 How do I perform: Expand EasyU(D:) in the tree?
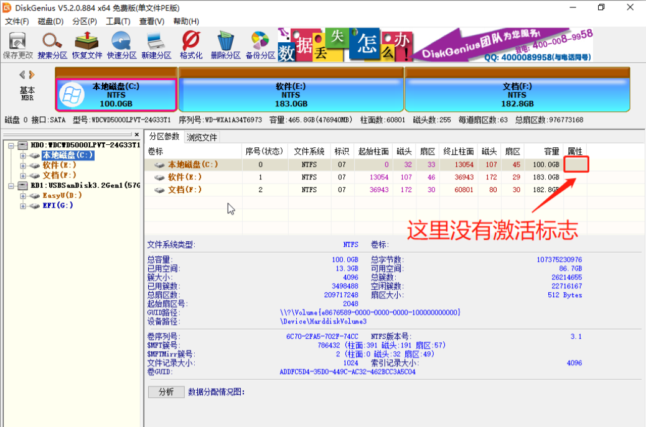coord(23,196)
